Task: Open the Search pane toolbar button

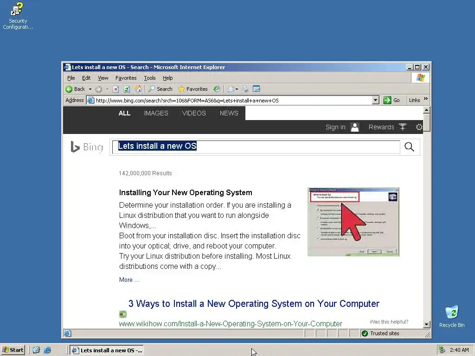Action: (x=160, y=89)
